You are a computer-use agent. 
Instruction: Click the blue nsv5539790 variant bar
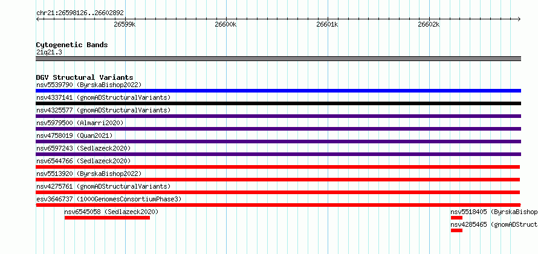tap(278, 91)
